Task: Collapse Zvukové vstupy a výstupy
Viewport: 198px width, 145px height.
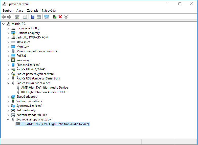Action: click(x=8, y=119)
